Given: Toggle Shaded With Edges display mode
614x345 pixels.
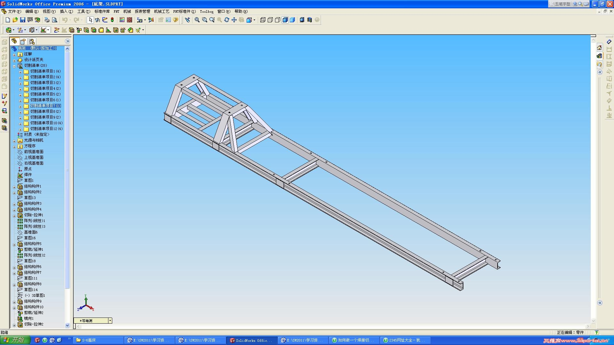Looking at the screenshot, I should (x=285, y=20).
